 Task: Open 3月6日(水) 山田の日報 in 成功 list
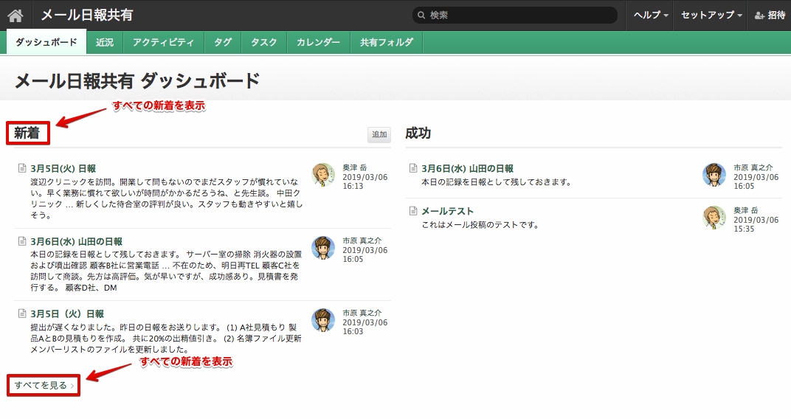467,168
